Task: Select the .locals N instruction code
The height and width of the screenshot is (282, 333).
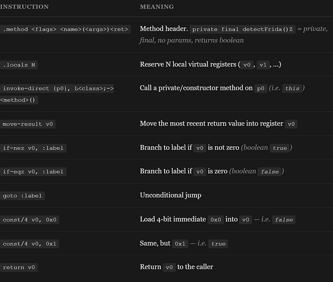Action: tap(19, 65)
